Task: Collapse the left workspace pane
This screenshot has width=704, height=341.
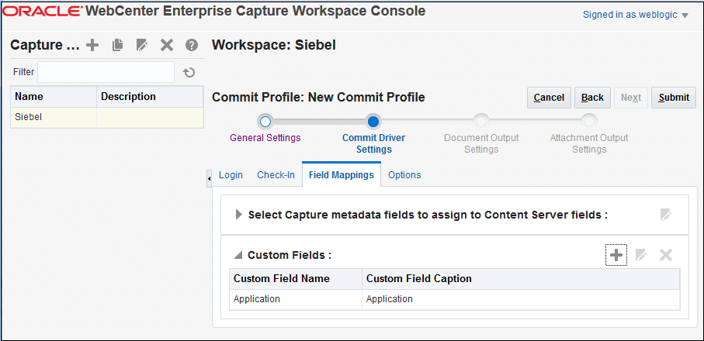Action: 209,179
